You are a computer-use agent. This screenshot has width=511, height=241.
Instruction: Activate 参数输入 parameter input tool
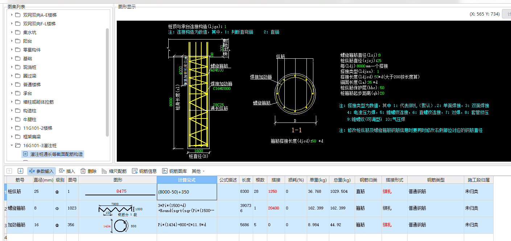(x=41, y=171)
